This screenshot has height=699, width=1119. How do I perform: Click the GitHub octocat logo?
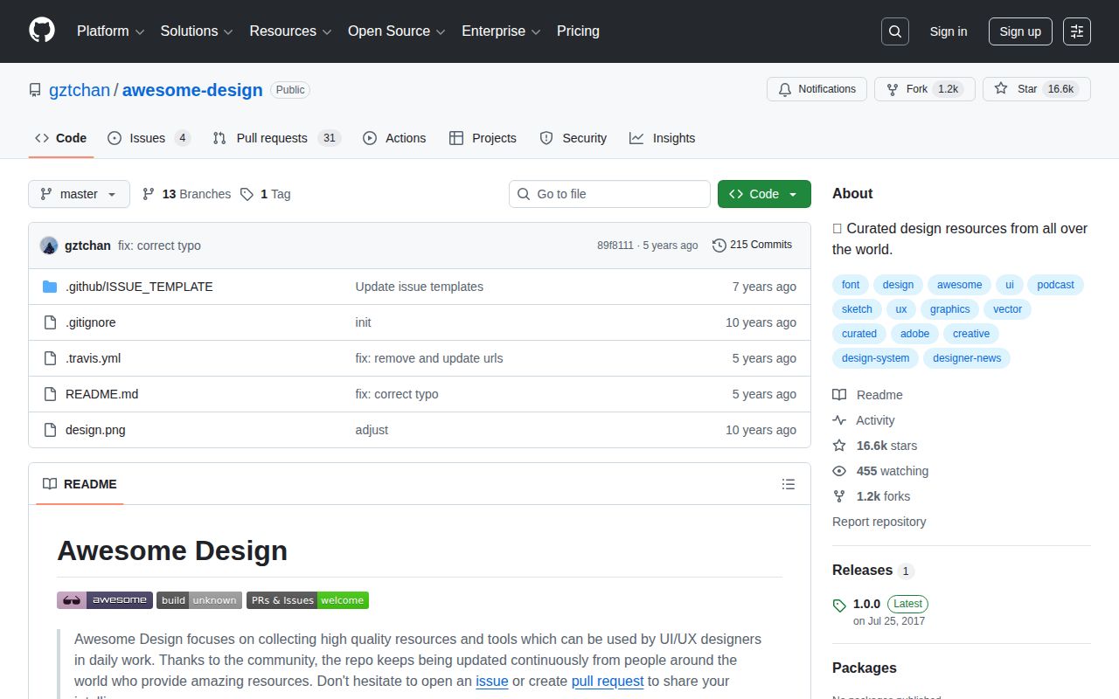tap(41, 31)
